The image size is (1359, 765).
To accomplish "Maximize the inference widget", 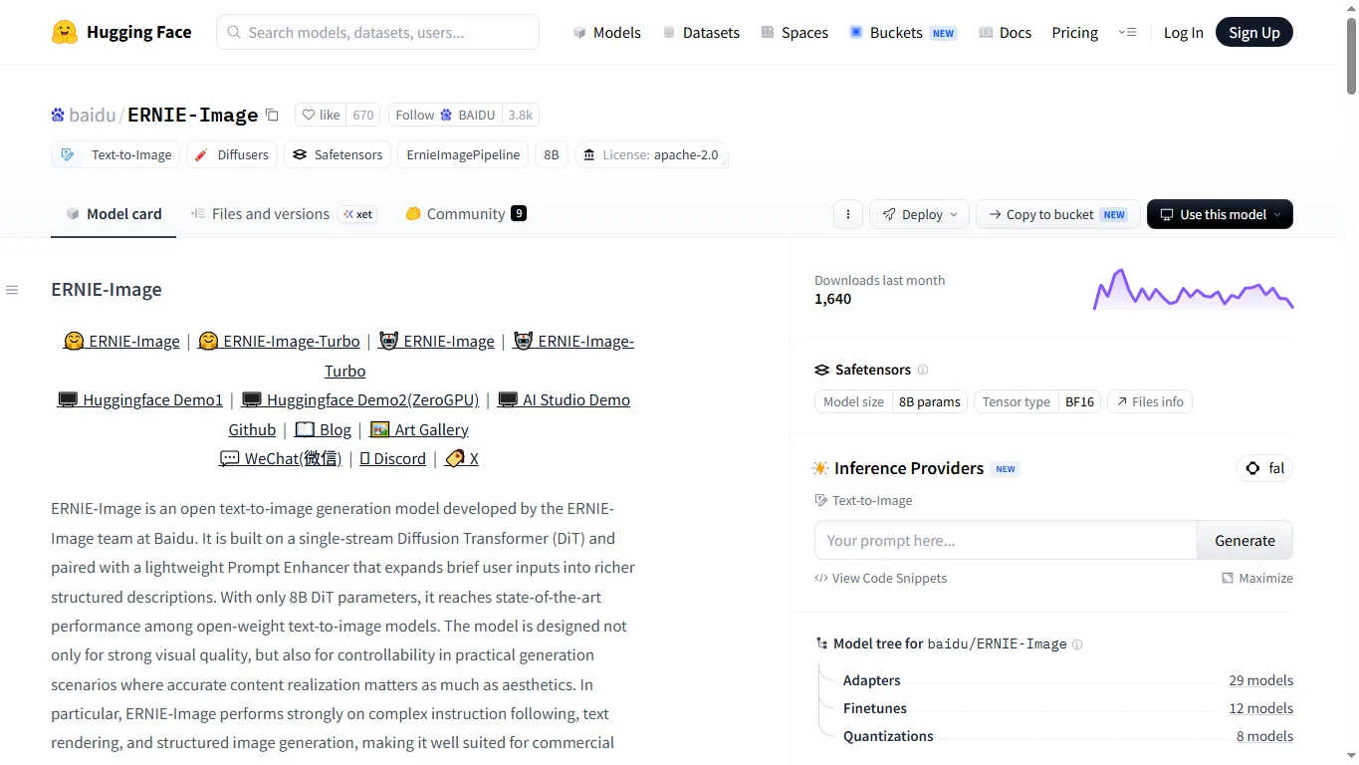I will pos(1257,578).
